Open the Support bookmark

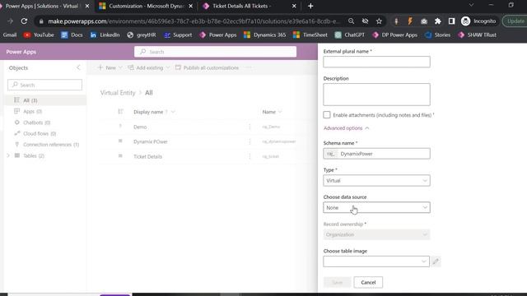pyautogui.click(x=178, y=35)
